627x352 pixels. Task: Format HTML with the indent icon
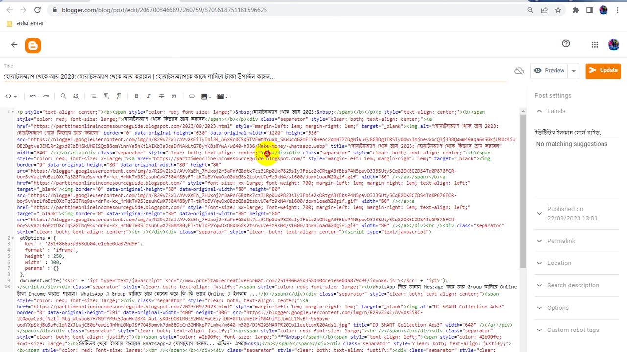tap(94, 96)
